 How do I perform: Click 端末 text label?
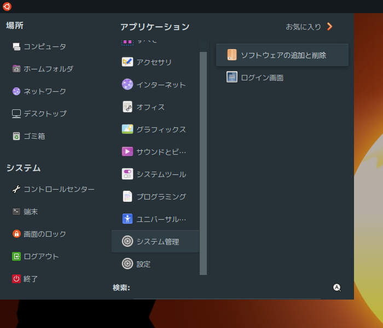pos(31,212)
